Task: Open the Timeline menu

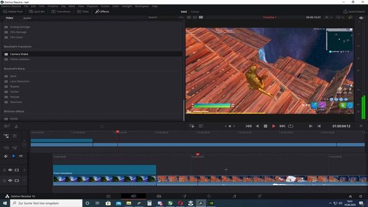Action: tap(53, 6)
